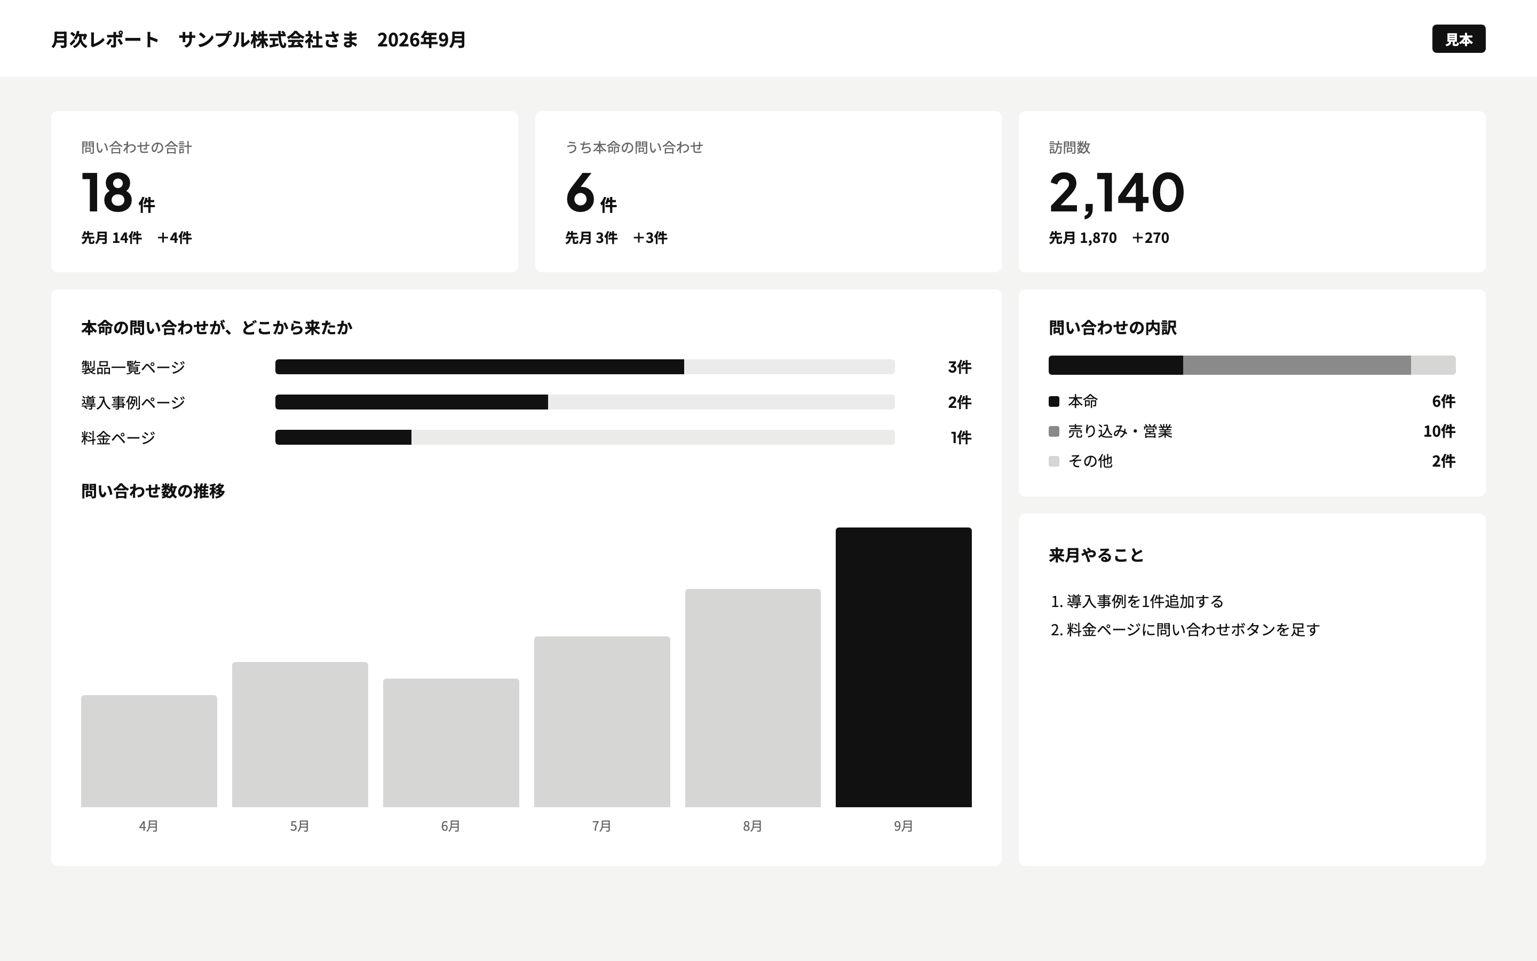
Task: Click the 1件 count for 料金ページ
Action: point(960,437)
